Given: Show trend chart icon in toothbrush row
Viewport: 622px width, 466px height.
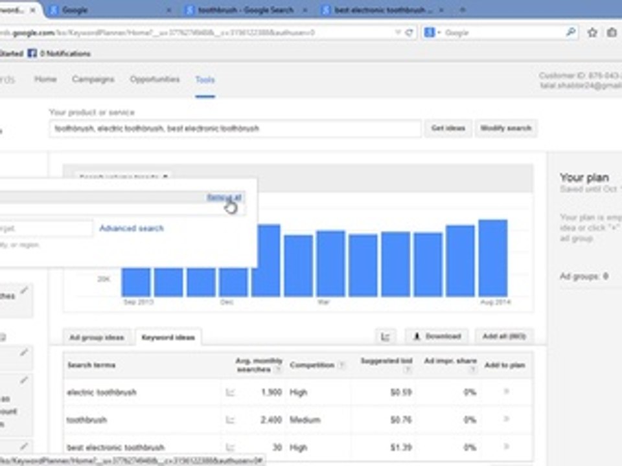Looking at the screenshot, I should [230, 419].
